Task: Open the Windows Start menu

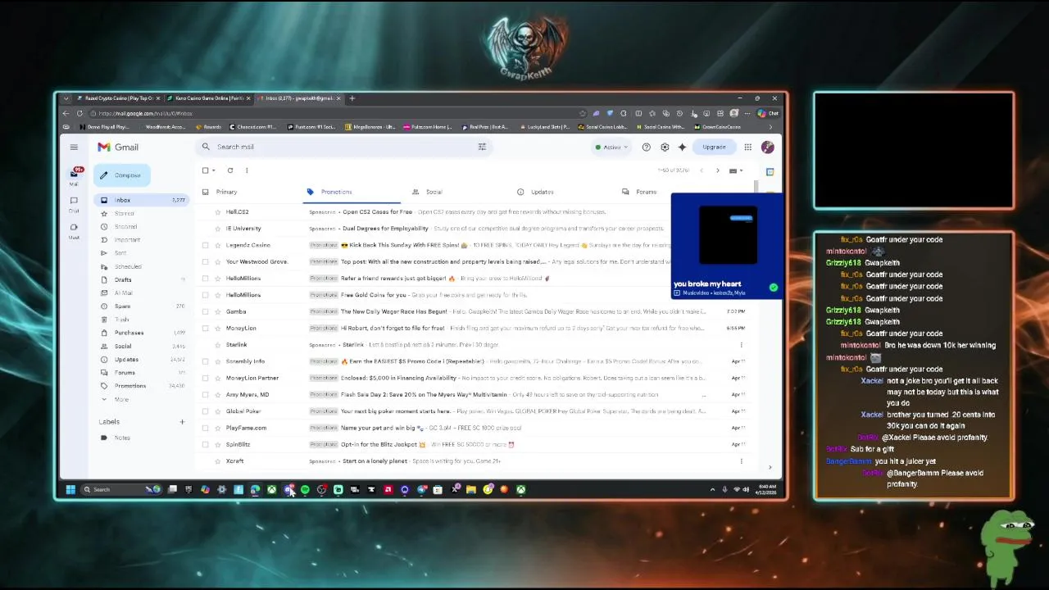Action: 70,490
